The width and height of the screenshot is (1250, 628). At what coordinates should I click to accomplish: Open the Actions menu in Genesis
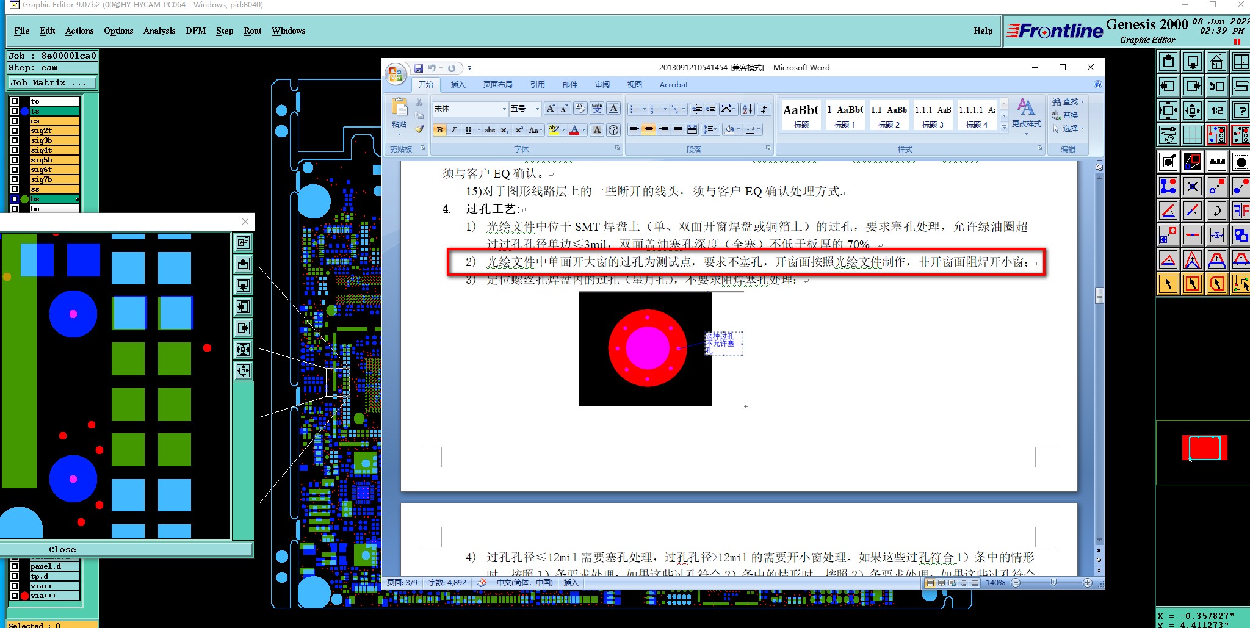tap(79, 31)
